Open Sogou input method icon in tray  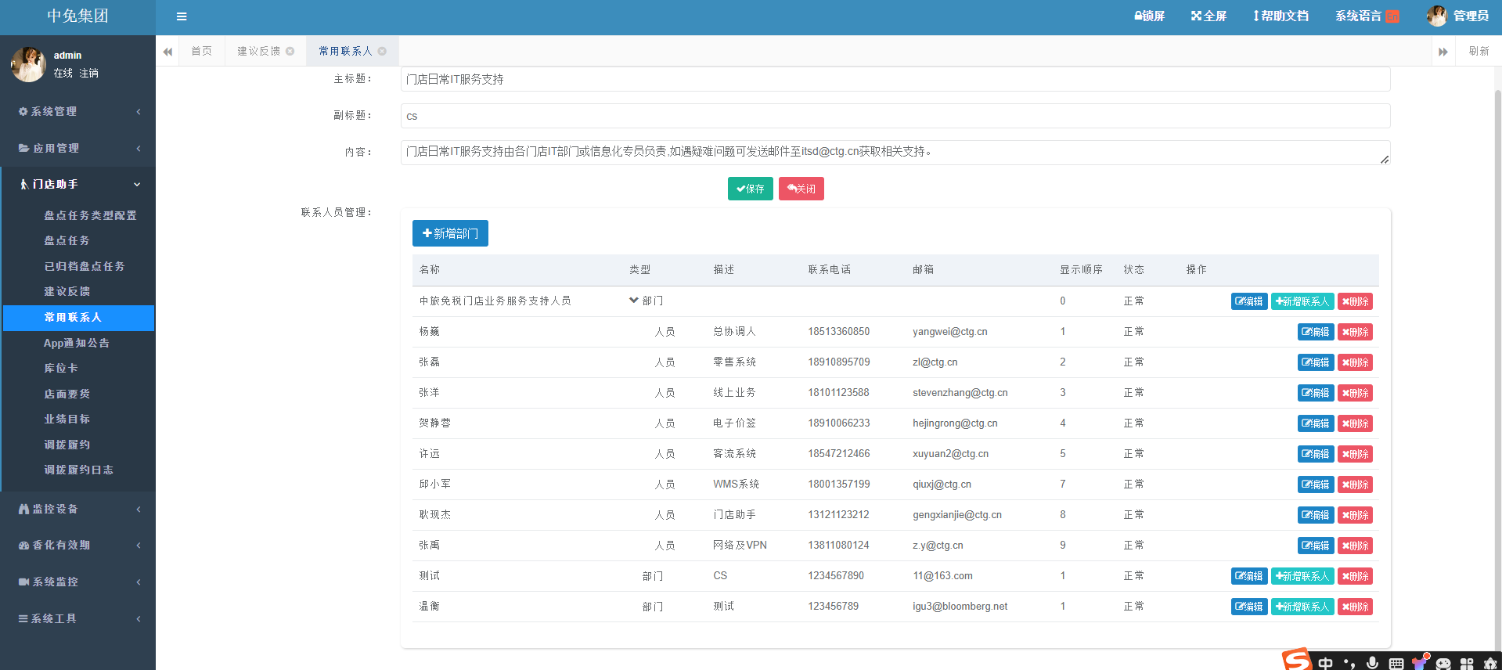[x=1296, y=661]
